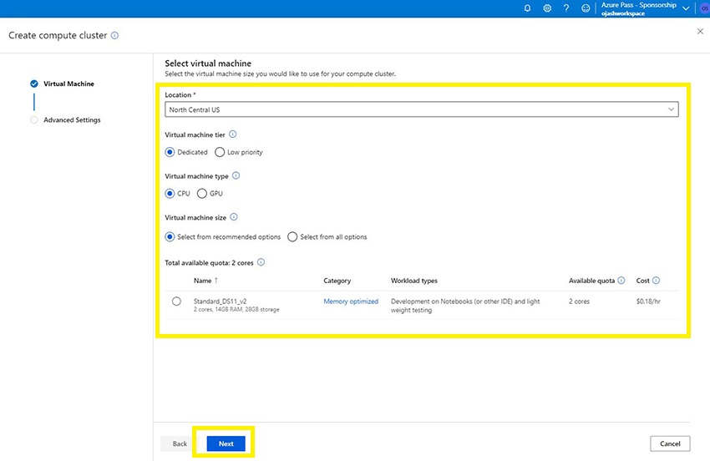This screenshot has height=461, width=710.
Task: Select the GPU machine type option
Action: pyautogui.click(x=202, y=194)
